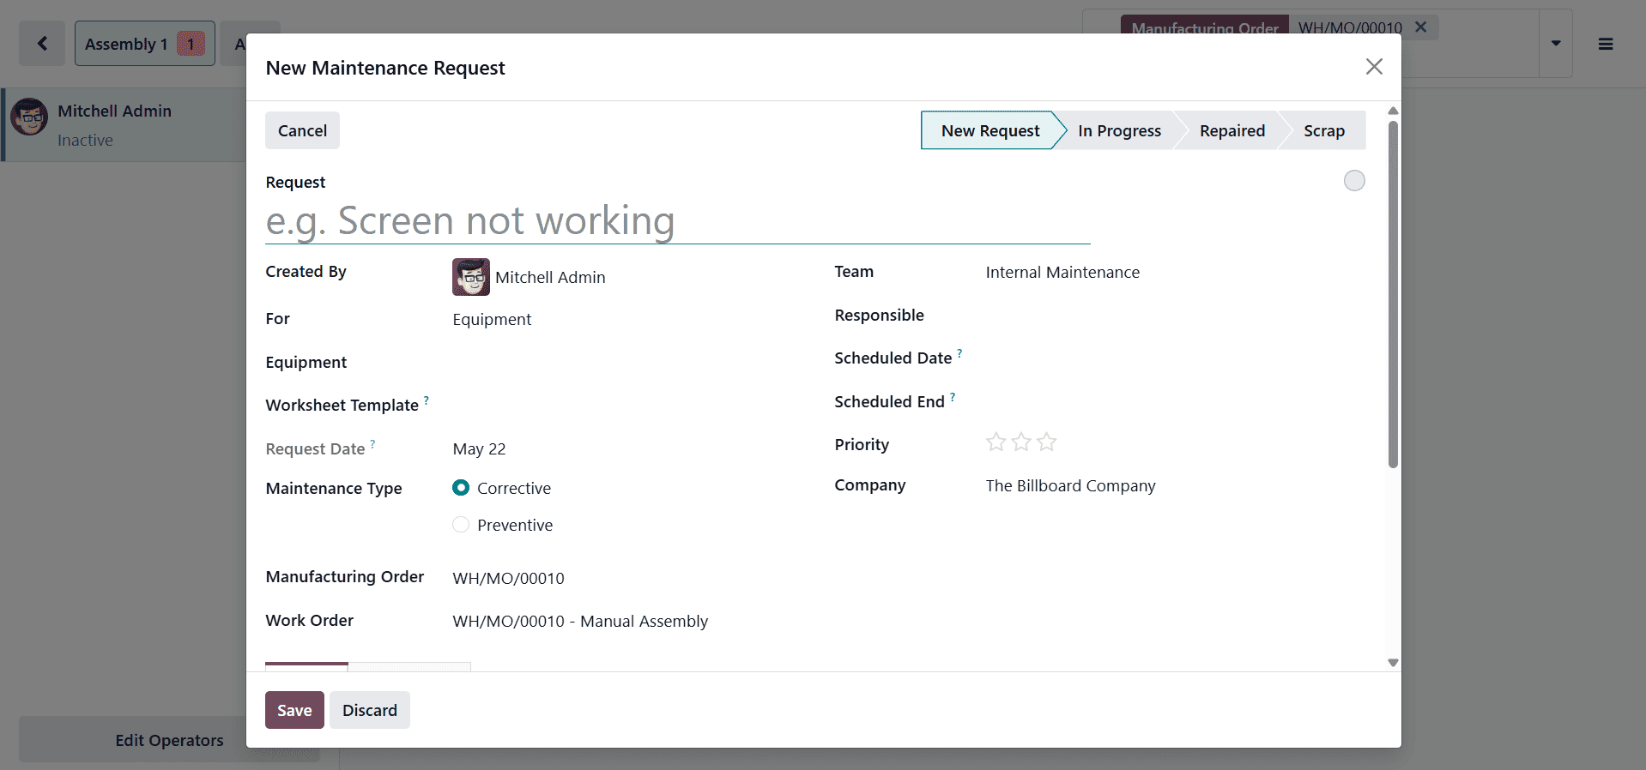Screen dimensions: 1646x770
Task: Click the back arrow in the background window
Action: 42,44
